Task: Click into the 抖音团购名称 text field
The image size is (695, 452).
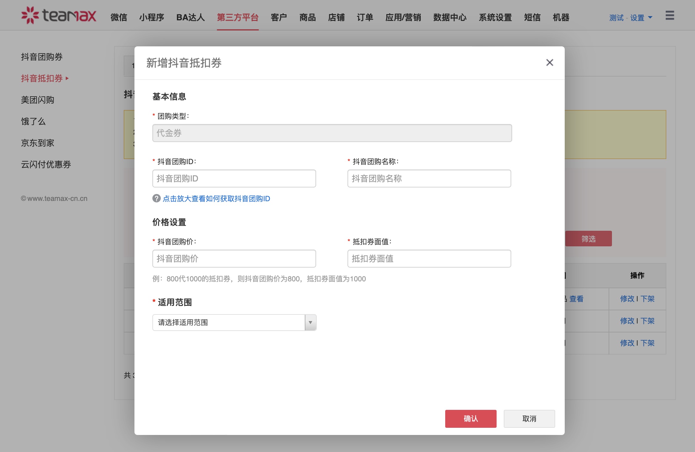Action: (x=429, y=178)
